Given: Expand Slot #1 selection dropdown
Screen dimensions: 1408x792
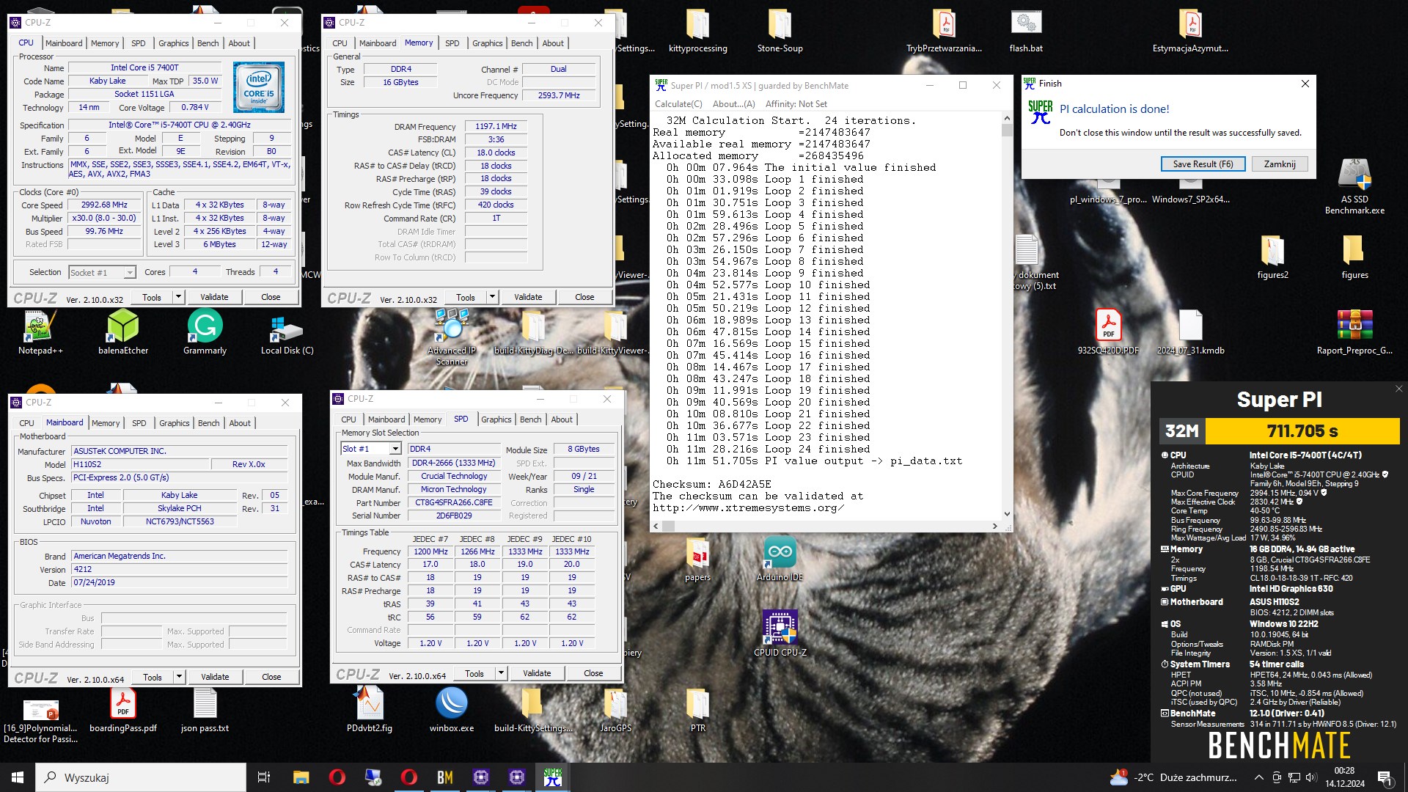Looking at the screenshot, I should 395,449.
